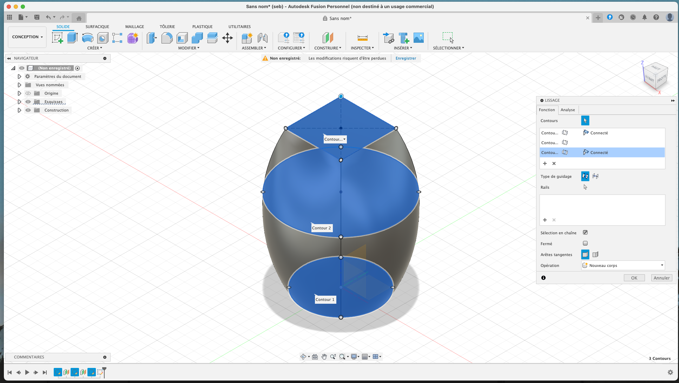Toggle visibility of Esquisses folder
679x383 pixels.
pos(28,102)
